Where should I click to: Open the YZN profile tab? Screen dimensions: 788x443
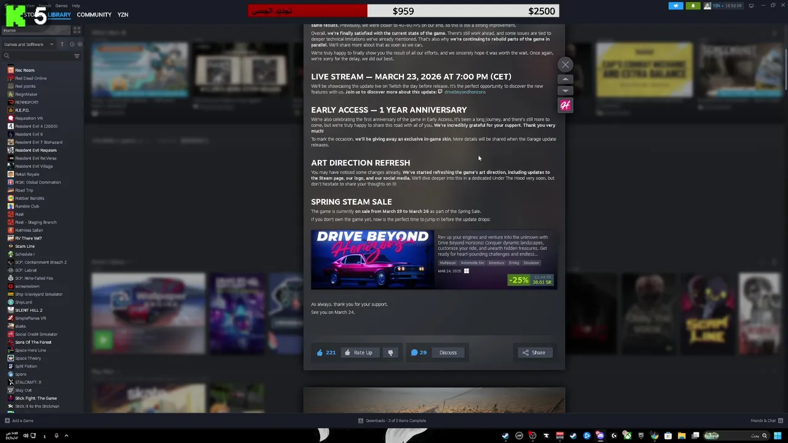(x=123, y=15)
